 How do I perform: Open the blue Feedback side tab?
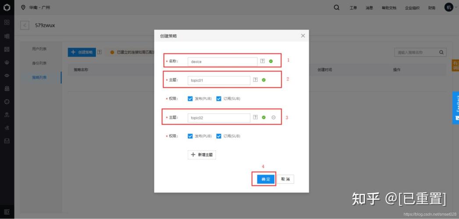[456, 108]
